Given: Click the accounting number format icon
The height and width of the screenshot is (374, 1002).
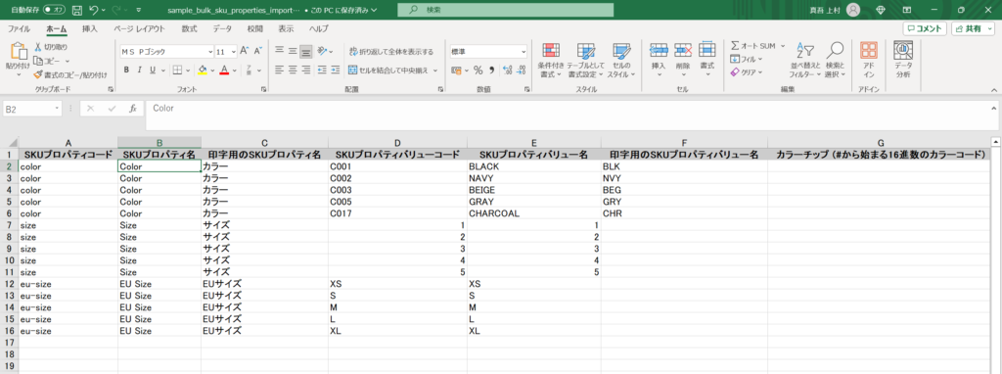Looking at the screenshot, I should pos(456,70).
